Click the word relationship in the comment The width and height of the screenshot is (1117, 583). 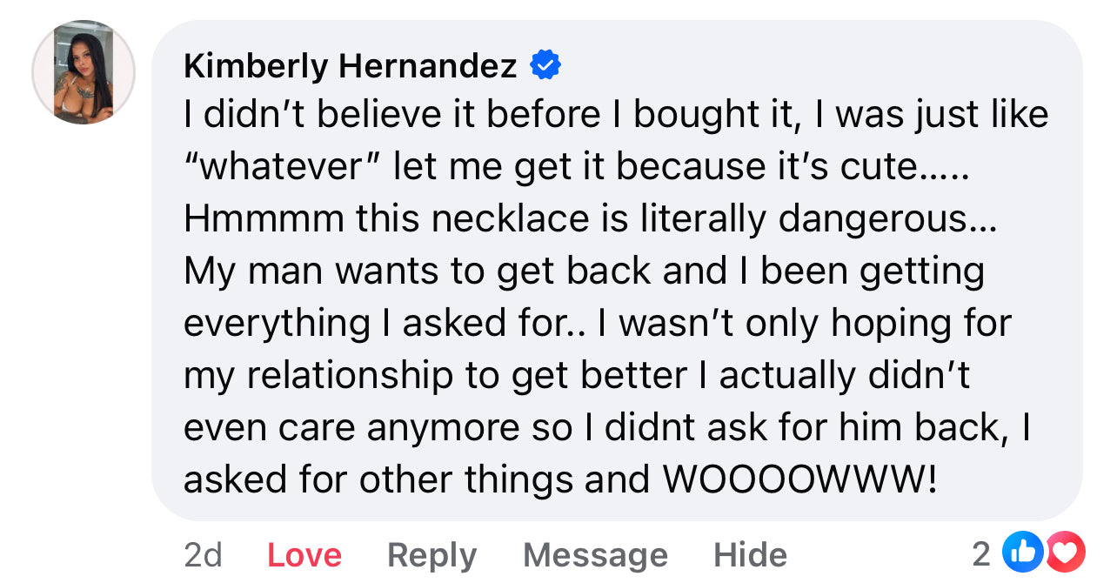[x=350, y=376]
